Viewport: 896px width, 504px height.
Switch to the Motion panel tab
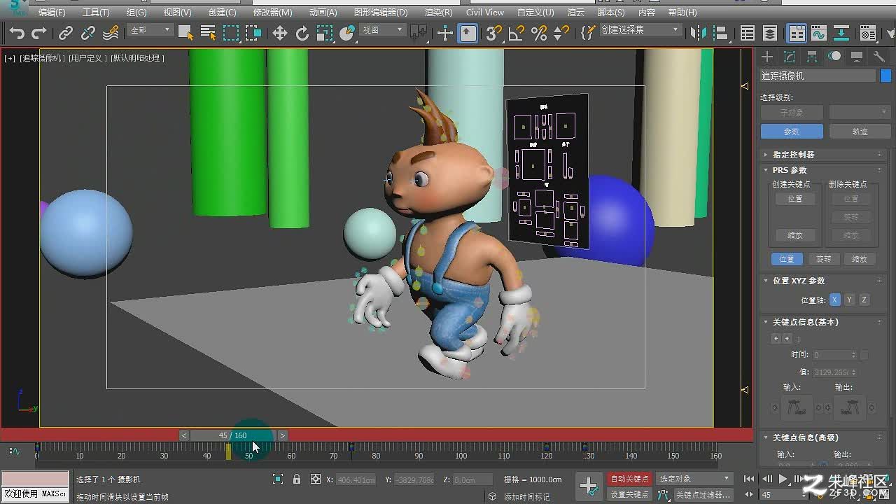pyautogui.click(x=834, y=57)
